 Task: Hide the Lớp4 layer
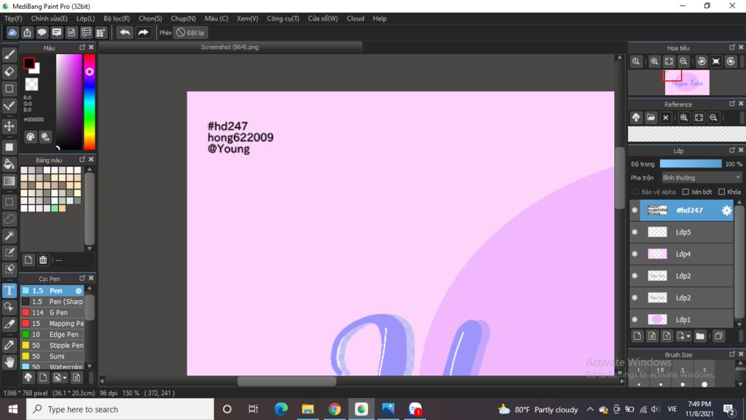pos(635,254)
